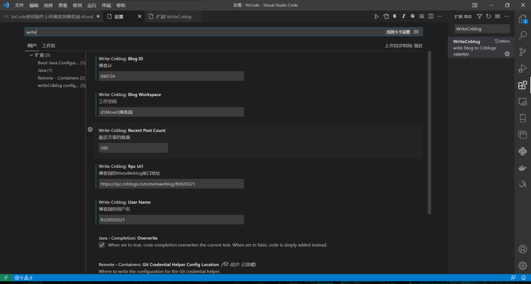Select the 工作区 settings scope tab
The width and height of the screenshot is (531, 284).
coord(49,46)
